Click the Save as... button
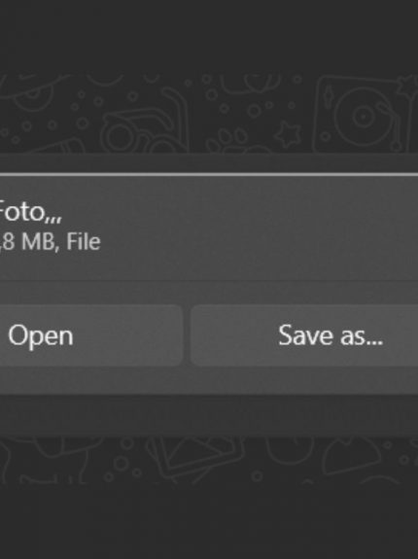 click(304, 335)
